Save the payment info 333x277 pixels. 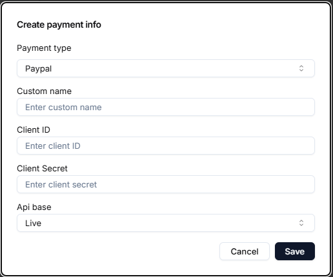coord(295,251)
